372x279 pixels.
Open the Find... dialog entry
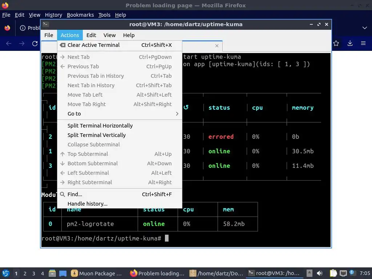(120, 194)
